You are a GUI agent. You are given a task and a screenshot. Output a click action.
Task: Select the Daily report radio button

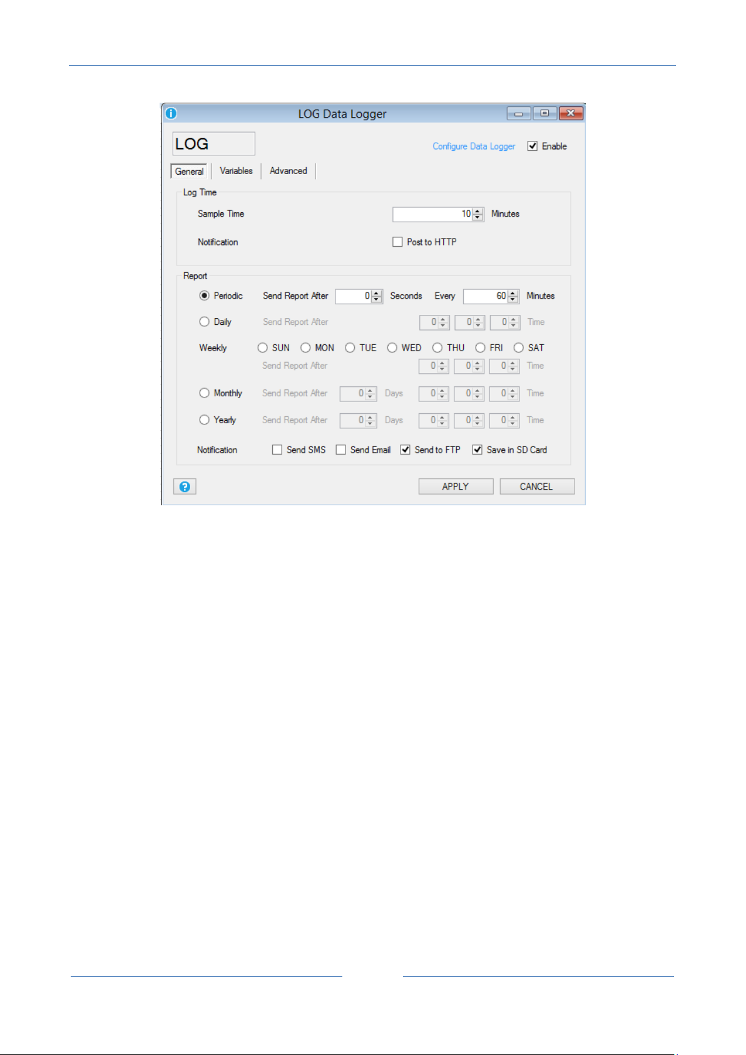204,322
